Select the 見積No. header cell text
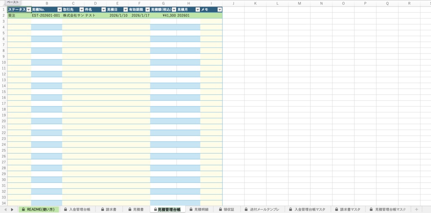The image size is (431, 213). 37,10
